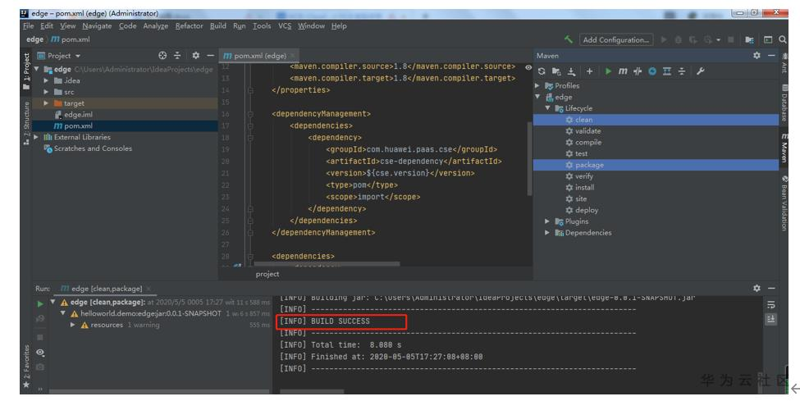The image size is (800, 401).
Task: Open the Refactor menu
Action: point(190,25)
